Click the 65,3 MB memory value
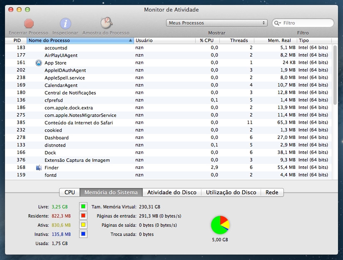The height and width of the screenshot is (260, 343). 286,122
